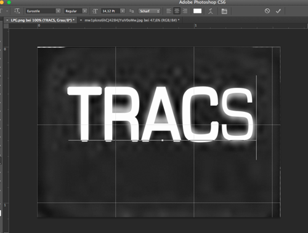Close the LPG.png document tab

pyautogui.click(x=7, y=20)
